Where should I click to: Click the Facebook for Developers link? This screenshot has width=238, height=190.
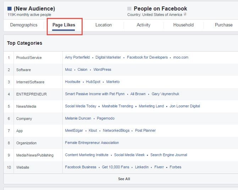click(147, 57)
